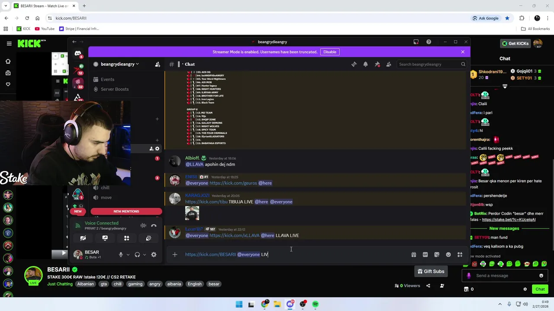Open headphone output options chevron
This screenshot has width=554, height=311.
point(144,255)
